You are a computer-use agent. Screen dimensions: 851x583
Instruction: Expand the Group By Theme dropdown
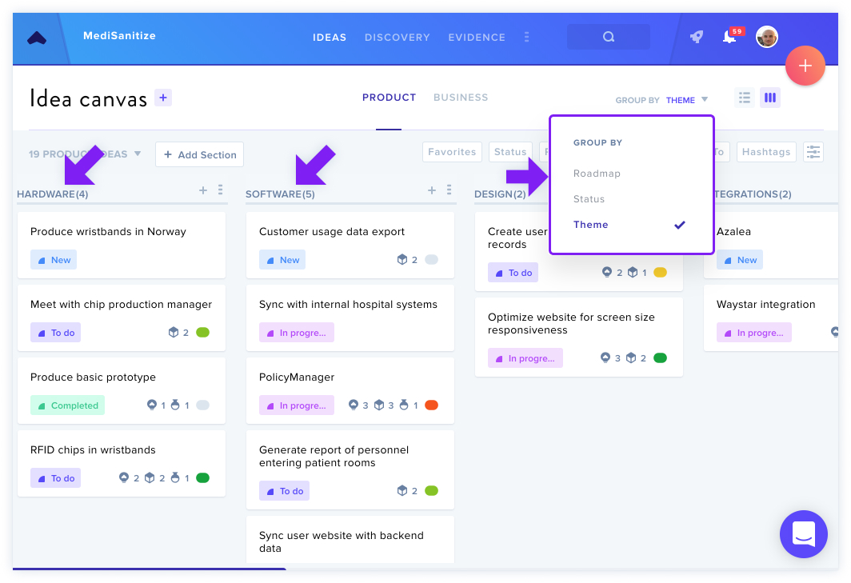point(686,100)
